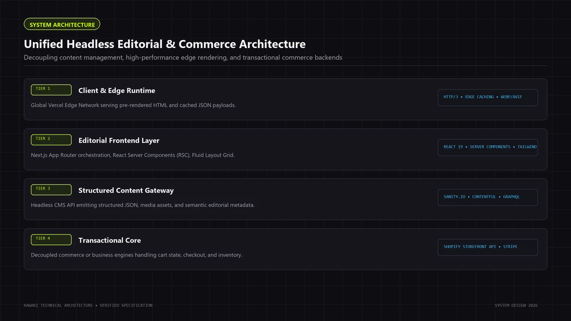Click the TIER 2 badge

tap(51, 140)
